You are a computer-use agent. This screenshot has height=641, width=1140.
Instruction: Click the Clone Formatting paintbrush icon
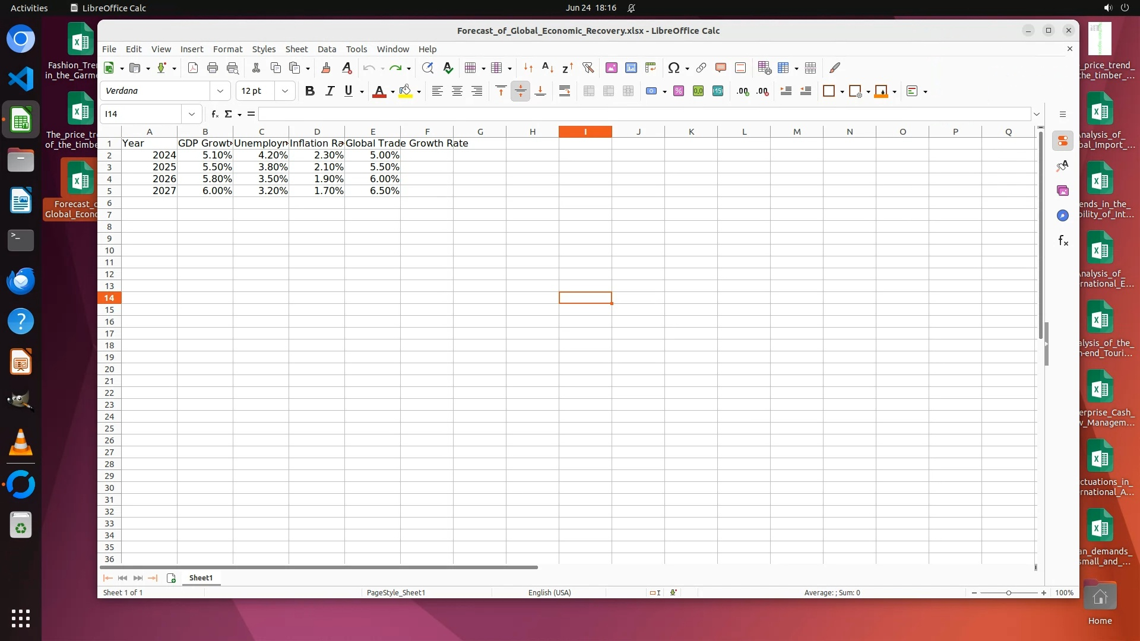click(x=325, y=68)
